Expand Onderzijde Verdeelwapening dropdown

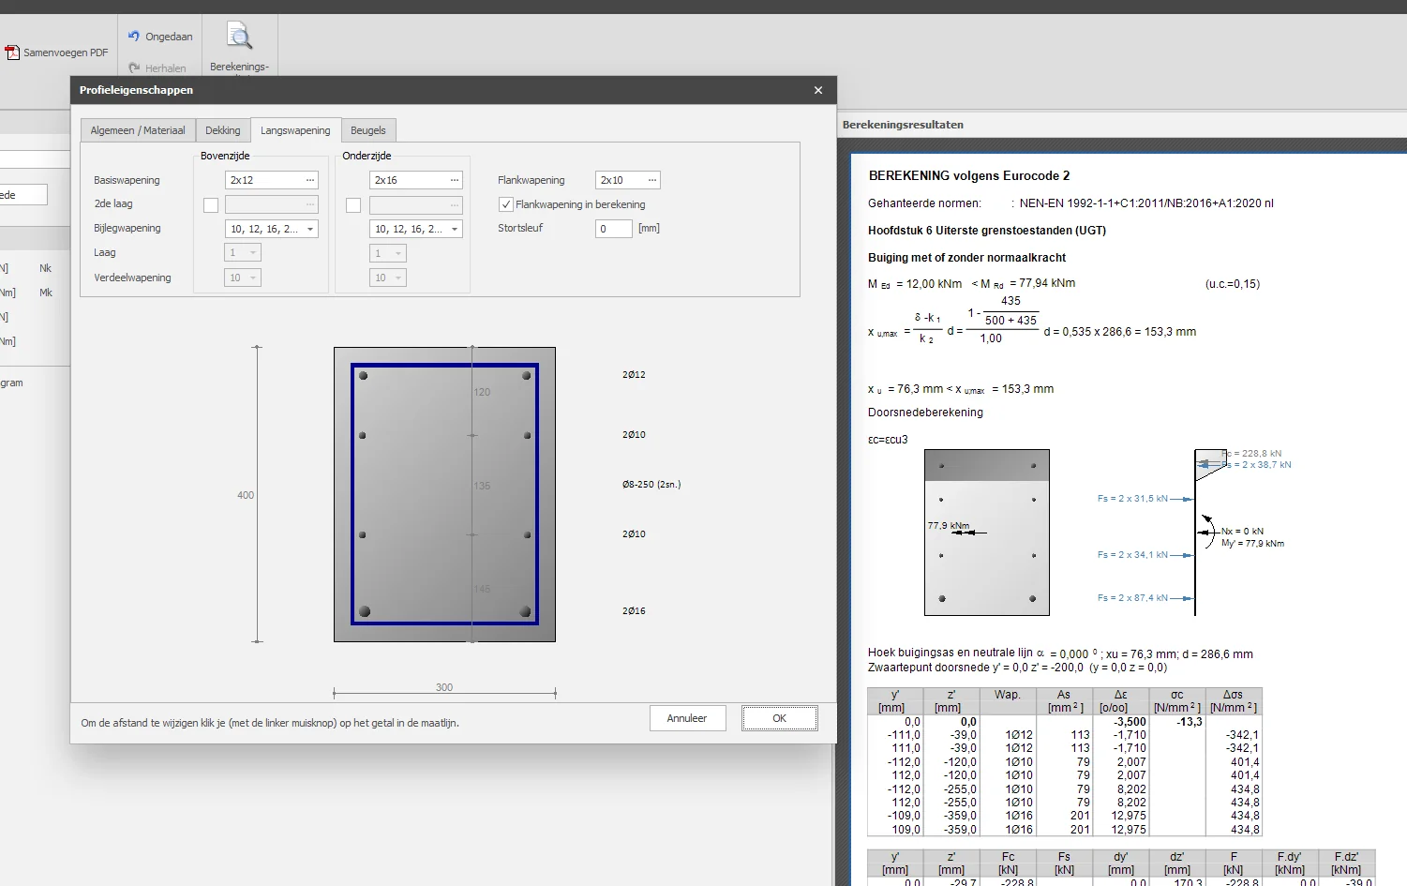tap(398, 278)
